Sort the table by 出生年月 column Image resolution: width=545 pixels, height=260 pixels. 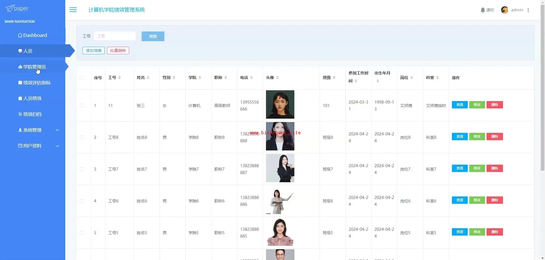pyautogui.click(x=378, y=81)
